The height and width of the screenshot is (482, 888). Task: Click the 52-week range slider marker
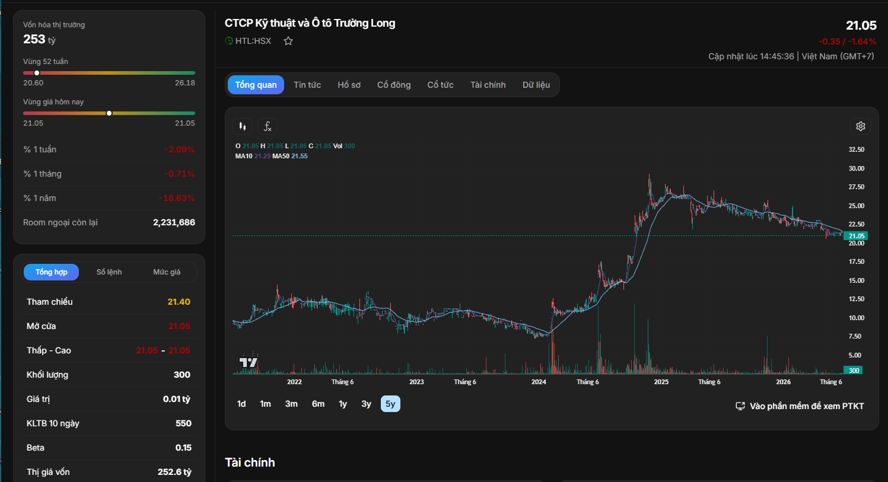click(x=37, y=73)
